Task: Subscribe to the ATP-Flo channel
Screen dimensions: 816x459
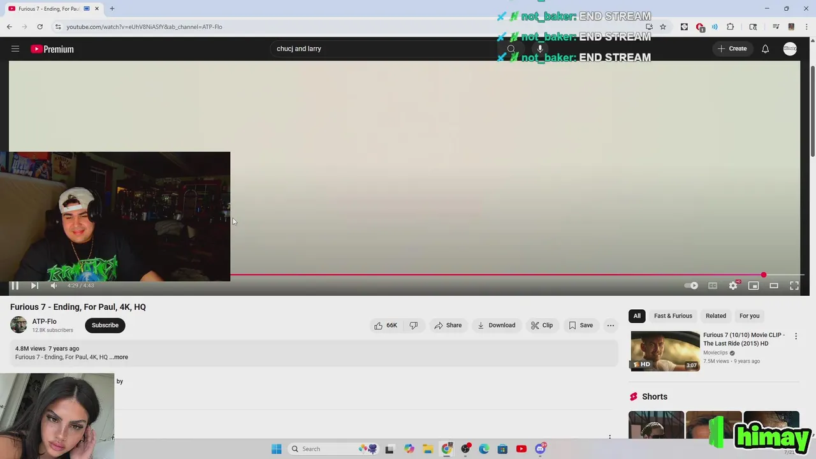Action: pyautogui.click(x=105, y=325)
